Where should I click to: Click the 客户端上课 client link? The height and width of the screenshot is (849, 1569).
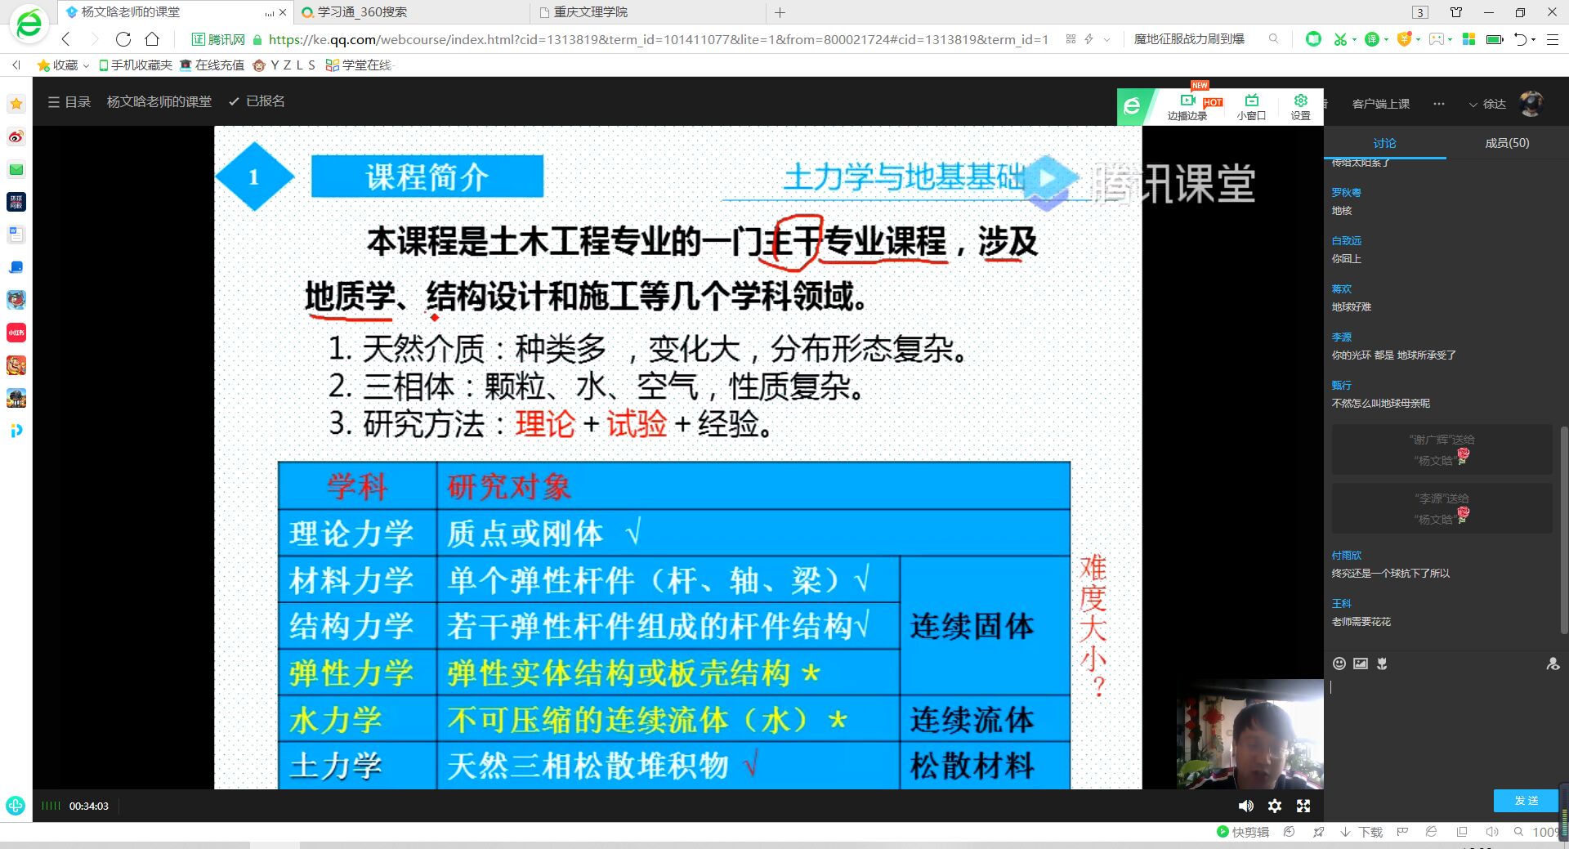1380,104
